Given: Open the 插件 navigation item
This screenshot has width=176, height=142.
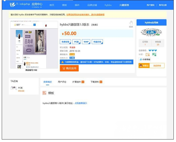Looking at the screenshot, I should pos(77,5).
